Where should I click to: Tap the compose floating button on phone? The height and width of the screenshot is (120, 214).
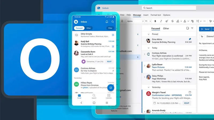(111, 88)
